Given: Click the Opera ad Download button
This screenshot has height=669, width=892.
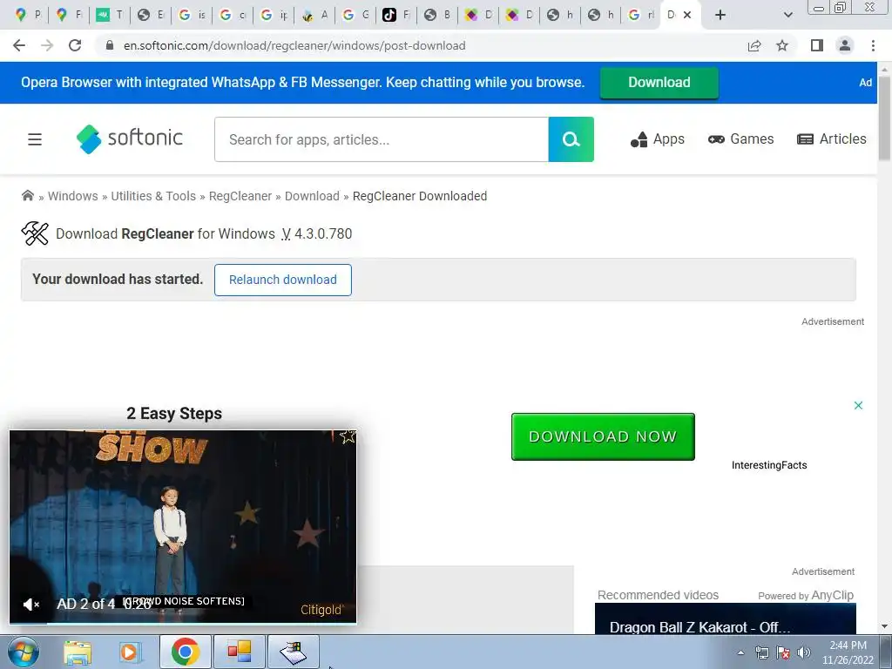Looking at the screenshot, I should (x=659, y=83).
